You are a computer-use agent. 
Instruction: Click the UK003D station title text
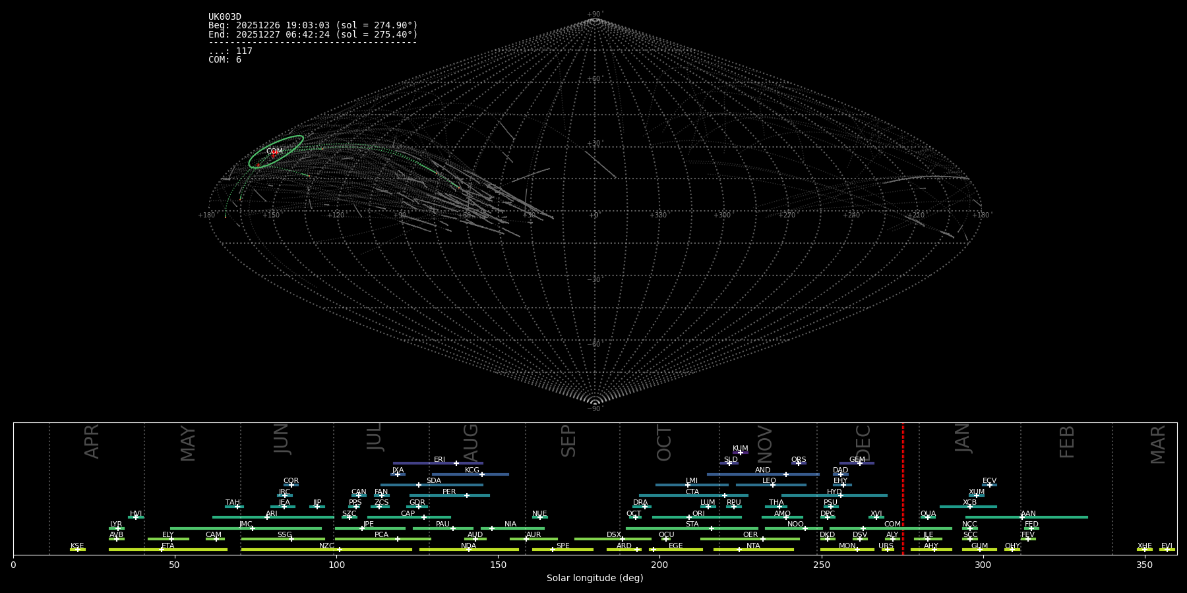(x=225, y=17)
